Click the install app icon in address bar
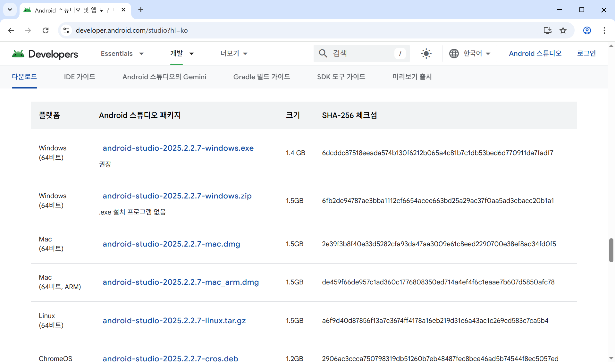 coord(547,30)
